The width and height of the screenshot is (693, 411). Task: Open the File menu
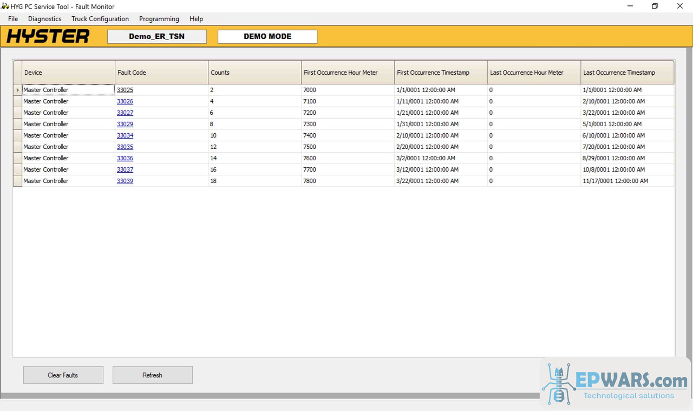[13, 19]
